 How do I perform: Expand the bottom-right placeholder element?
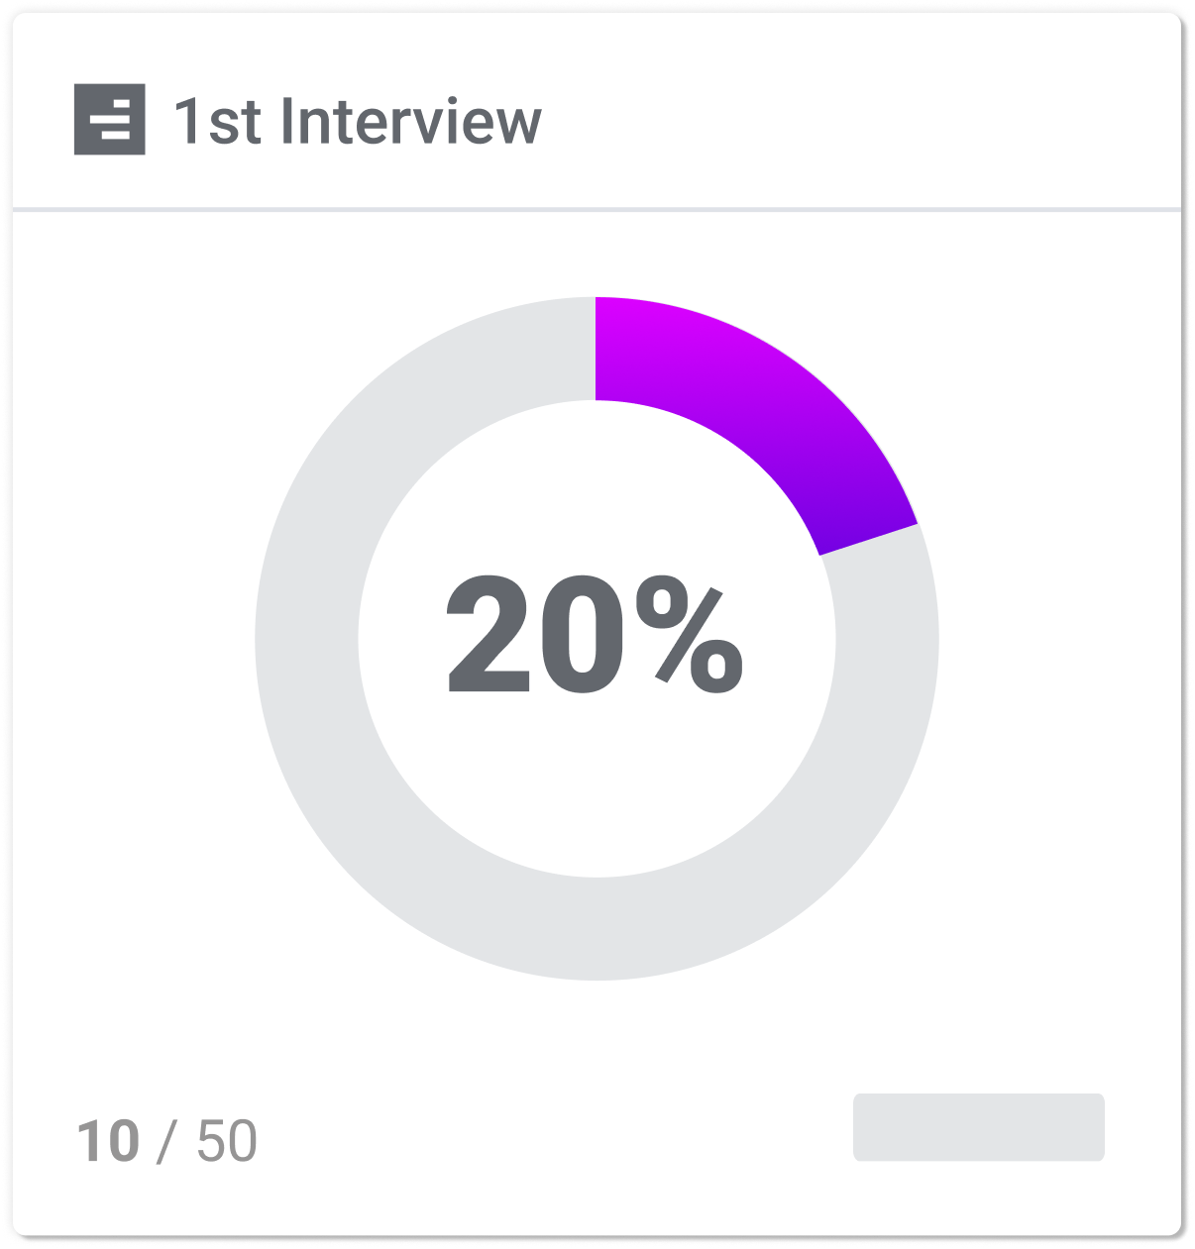(x=981, y=1125)
